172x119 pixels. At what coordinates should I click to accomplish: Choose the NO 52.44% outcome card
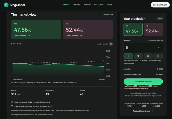[x=88, y=30]
